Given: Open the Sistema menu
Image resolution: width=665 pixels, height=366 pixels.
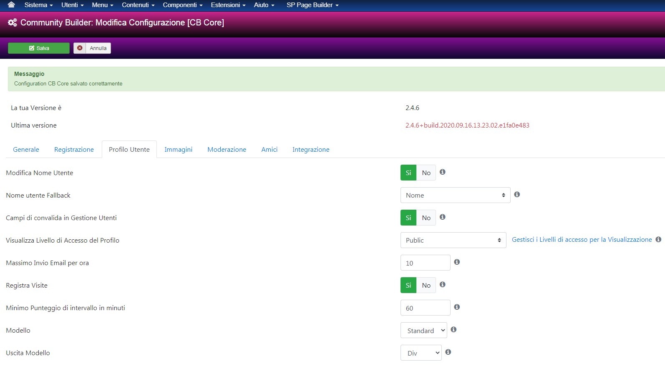Looking at the screenshot, I should [x=38, y=5].
